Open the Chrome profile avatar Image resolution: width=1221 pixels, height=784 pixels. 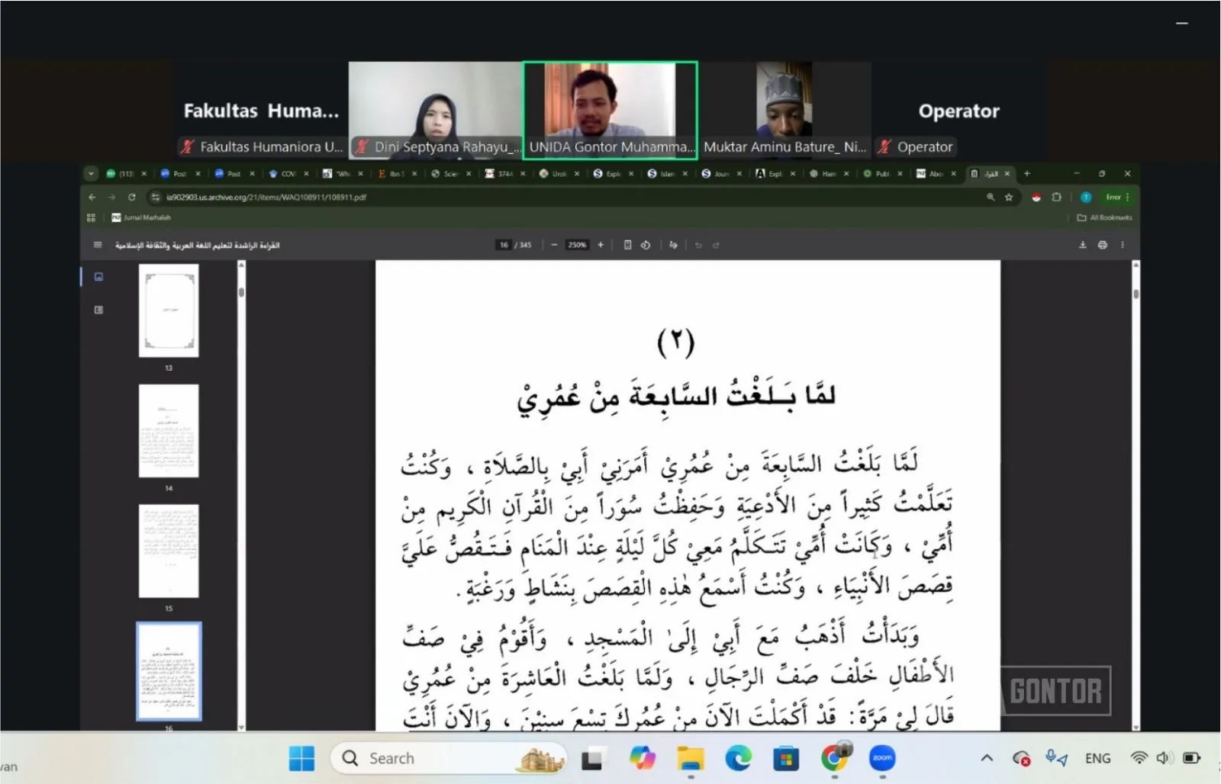click(x=1086, y=197)
